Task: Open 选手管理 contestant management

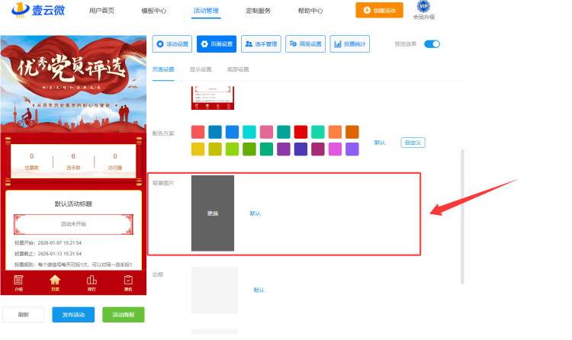Action: tap(261, 44)
